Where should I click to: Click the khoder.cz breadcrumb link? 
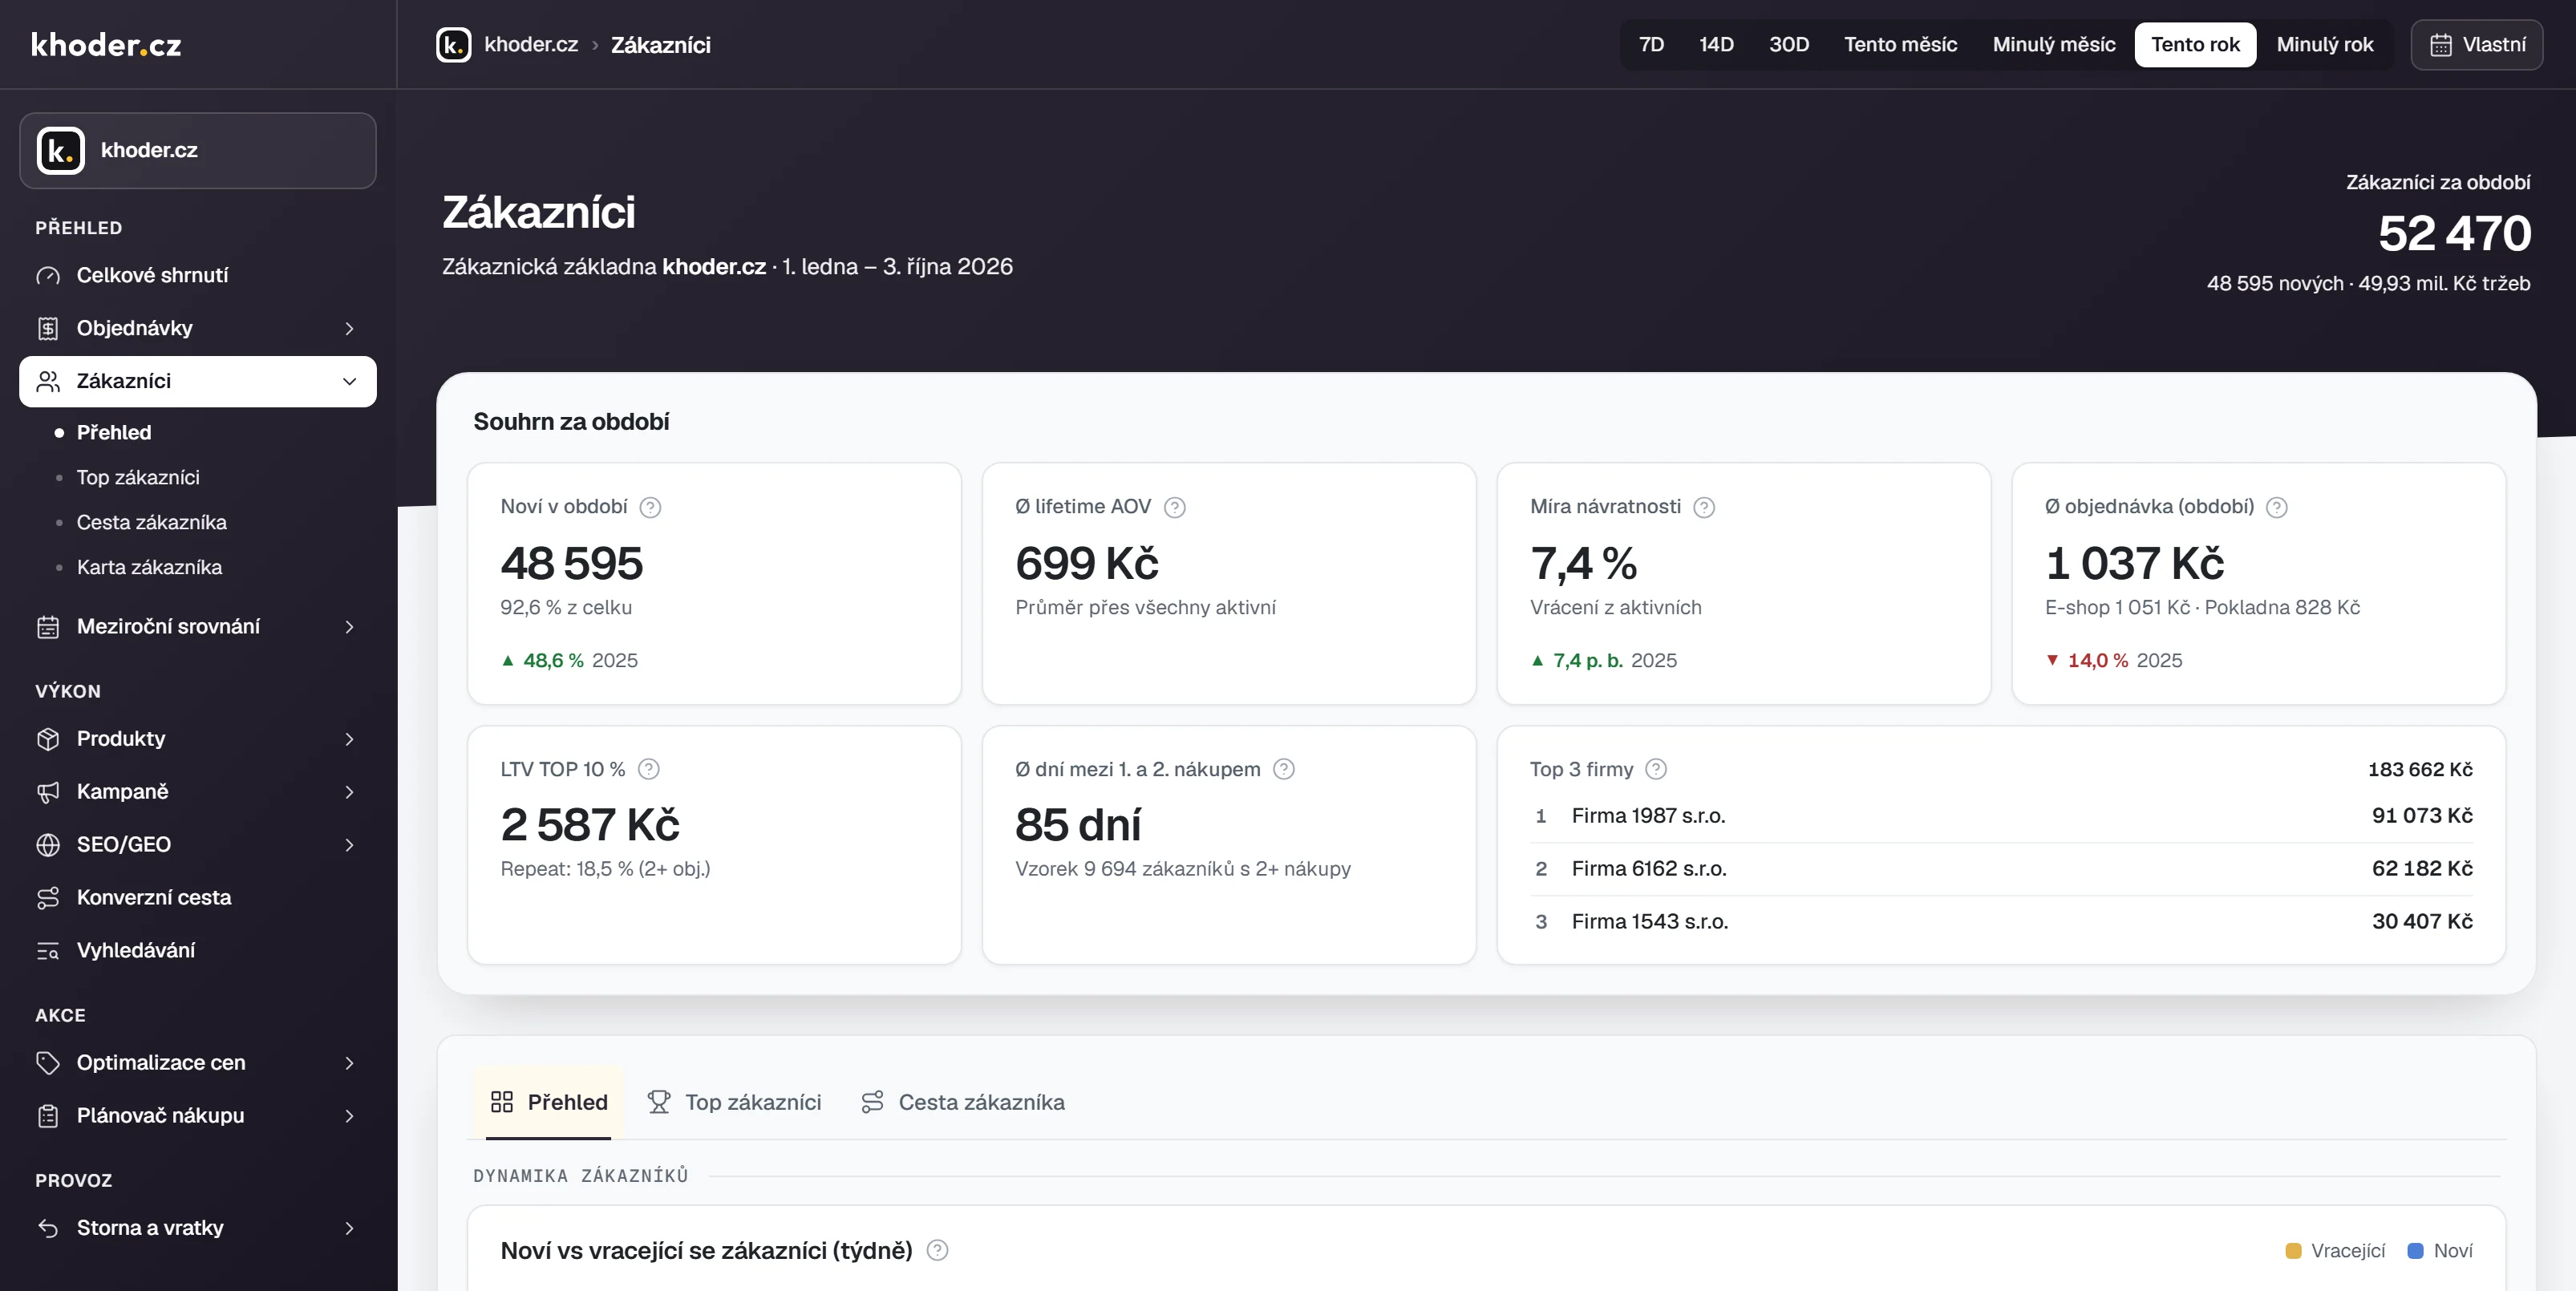point(531,45)
